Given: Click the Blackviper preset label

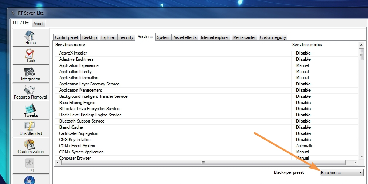Looking at the screenshot, I should coord(289,172).
